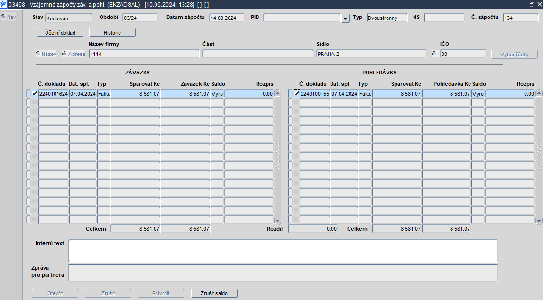The width and height of the screenshot is (543, 300).
Task: Select the Adresa radio button
Action: tap(64, 54)
